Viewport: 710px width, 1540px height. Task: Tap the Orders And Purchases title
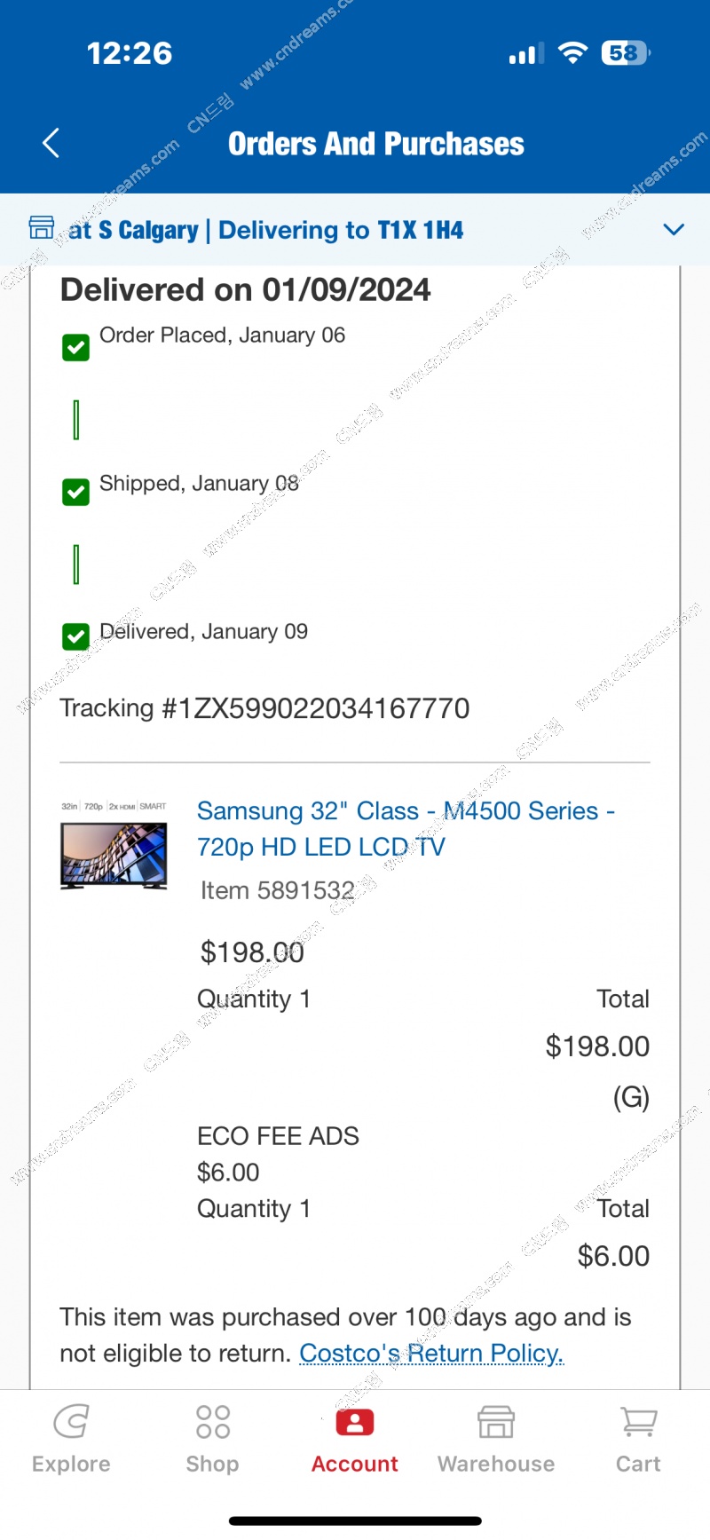click(376, 144)
